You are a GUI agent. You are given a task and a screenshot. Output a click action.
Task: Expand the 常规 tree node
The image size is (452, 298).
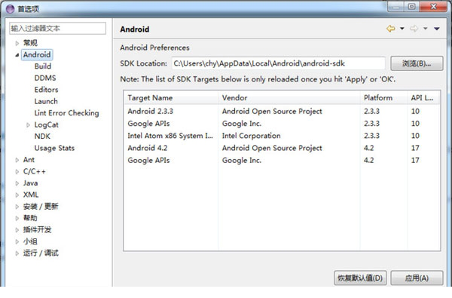point(17,43)
